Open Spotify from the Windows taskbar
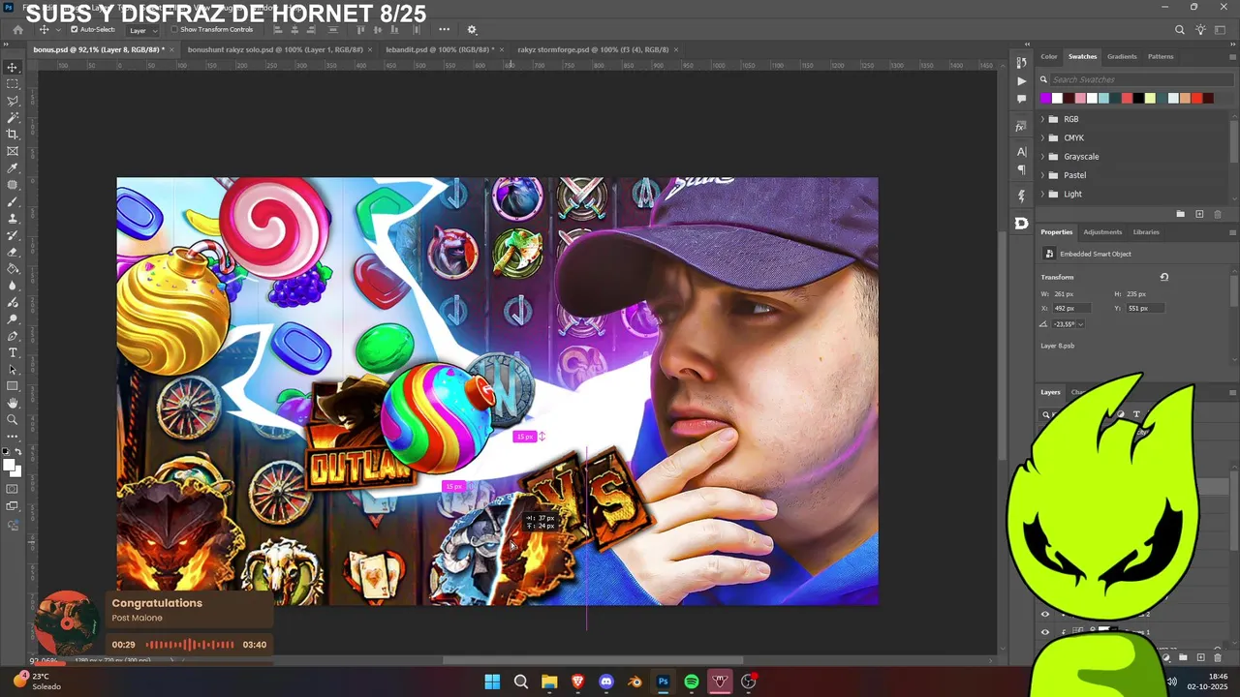Screen dimensions: 1240x697 692,682
